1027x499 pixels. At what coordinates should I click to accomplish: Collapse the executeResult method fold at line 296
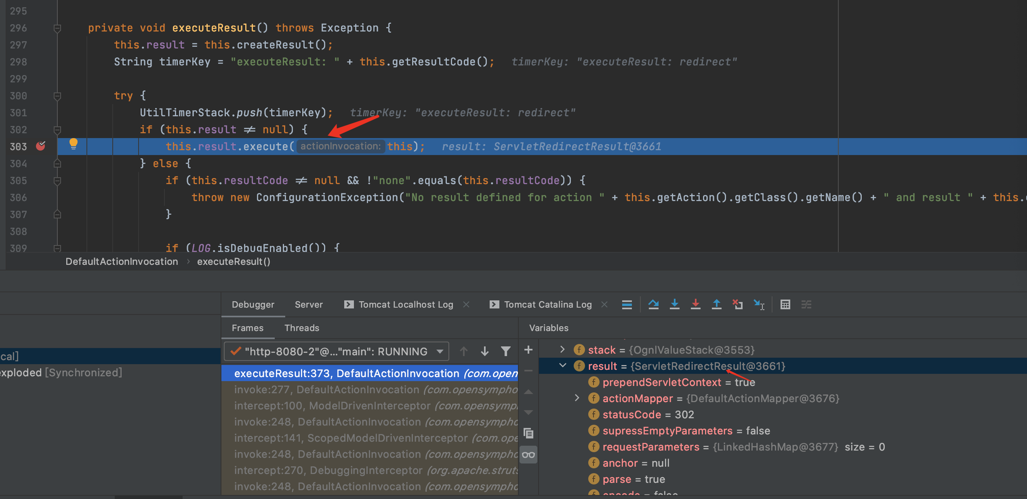point(57,28)
